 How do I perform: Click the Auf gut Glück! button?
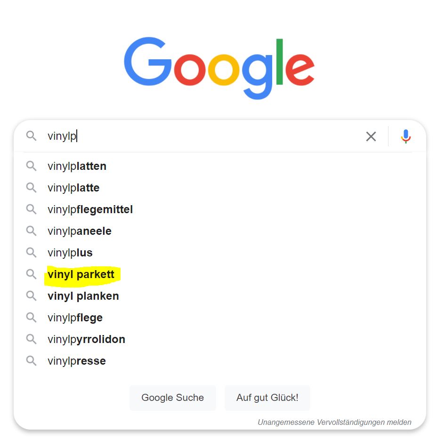click(x=267, y=398)
